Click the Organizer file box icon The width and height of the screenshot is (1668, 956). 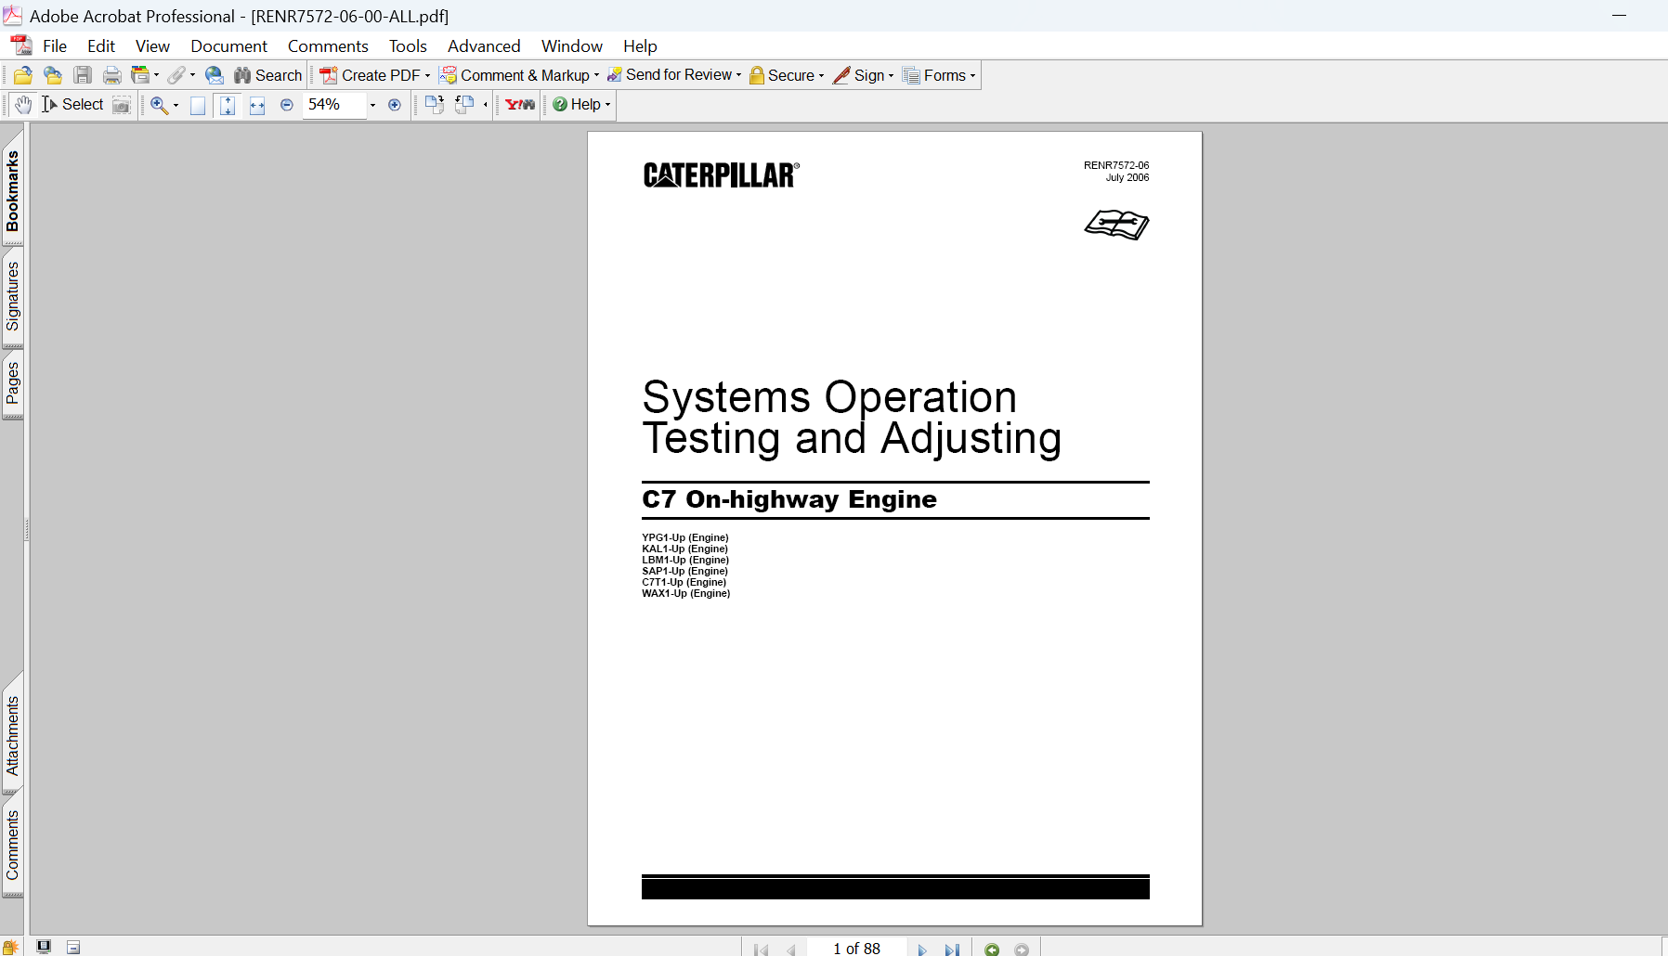pos(140,76)
